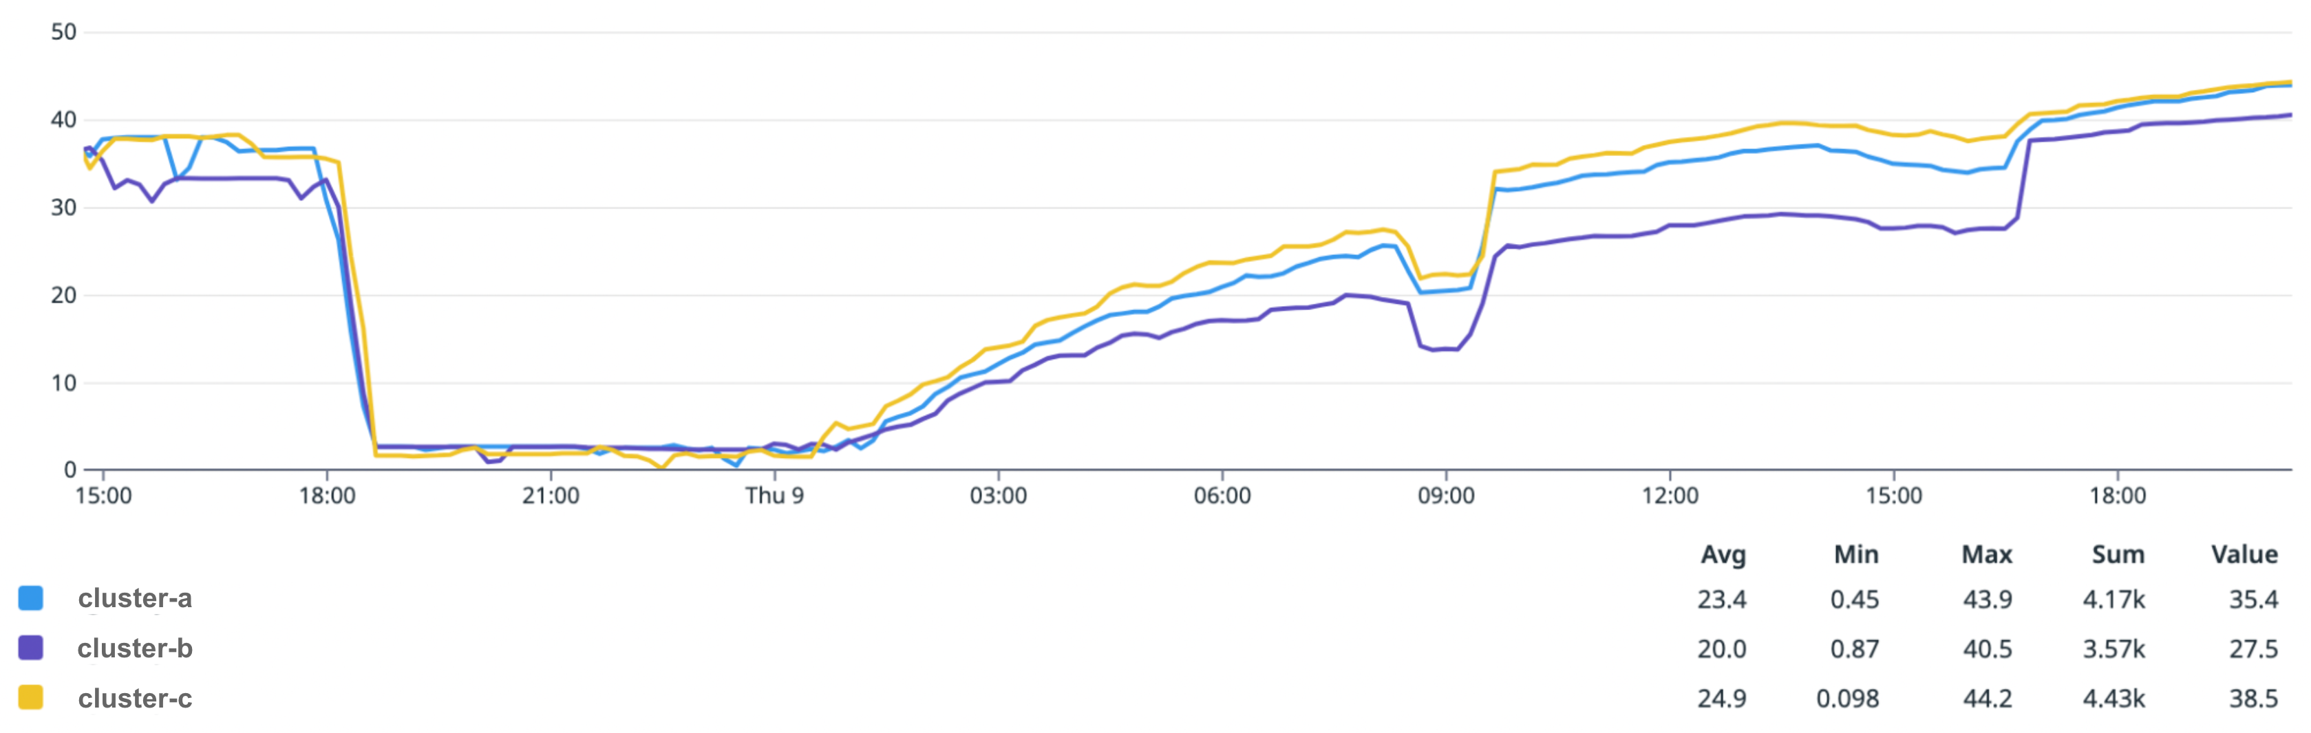The image size is (2311, 733).
Task: Sort legend by the Value column header
Action: tap(2244, 555)
